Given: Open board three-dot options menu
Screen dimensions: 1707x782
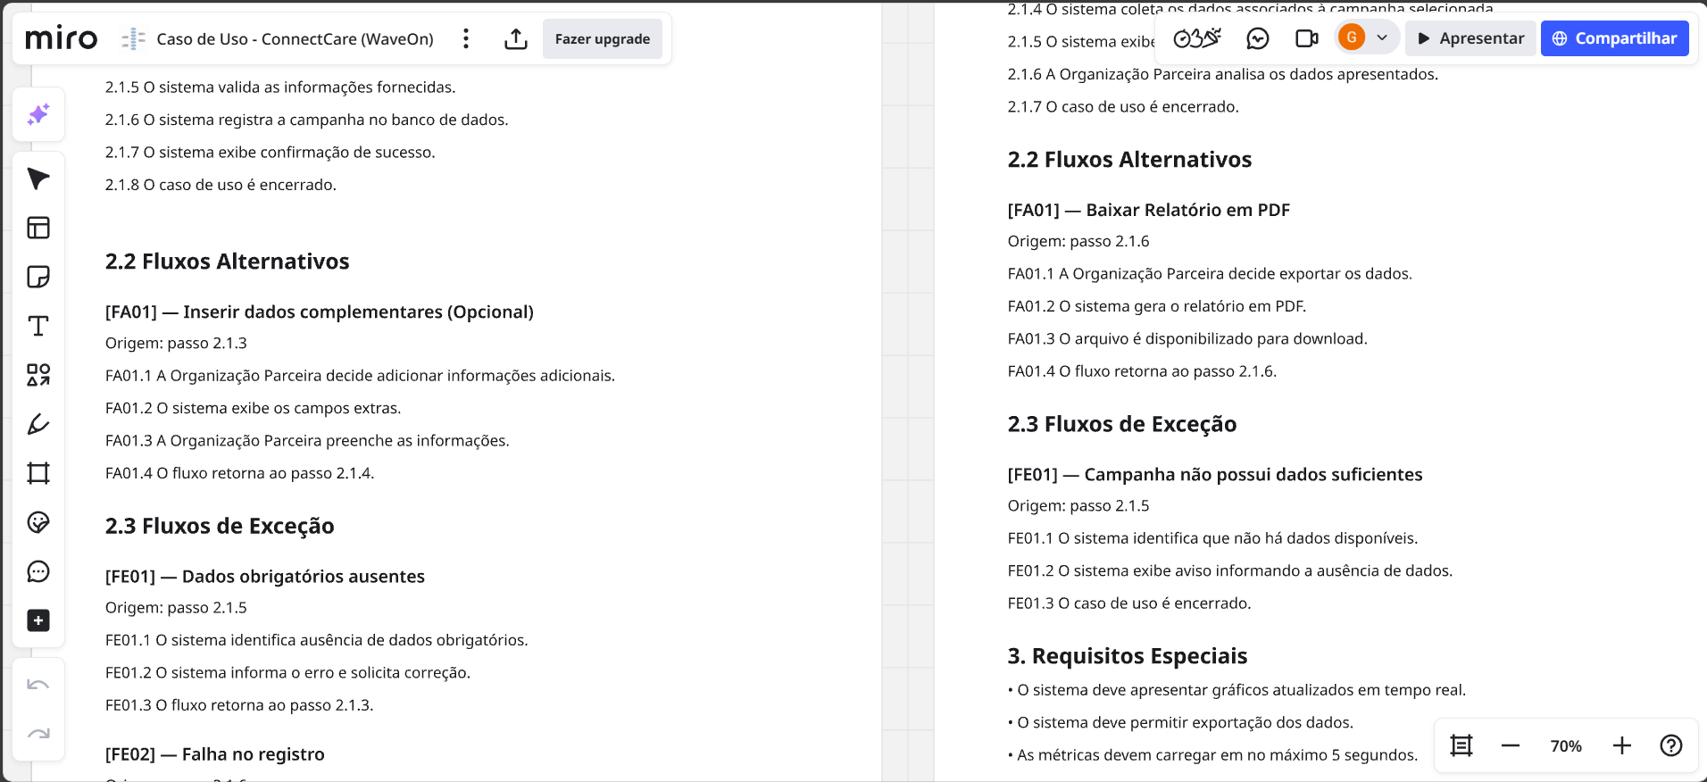Looking at the screenshot, I should coord(466,39).
